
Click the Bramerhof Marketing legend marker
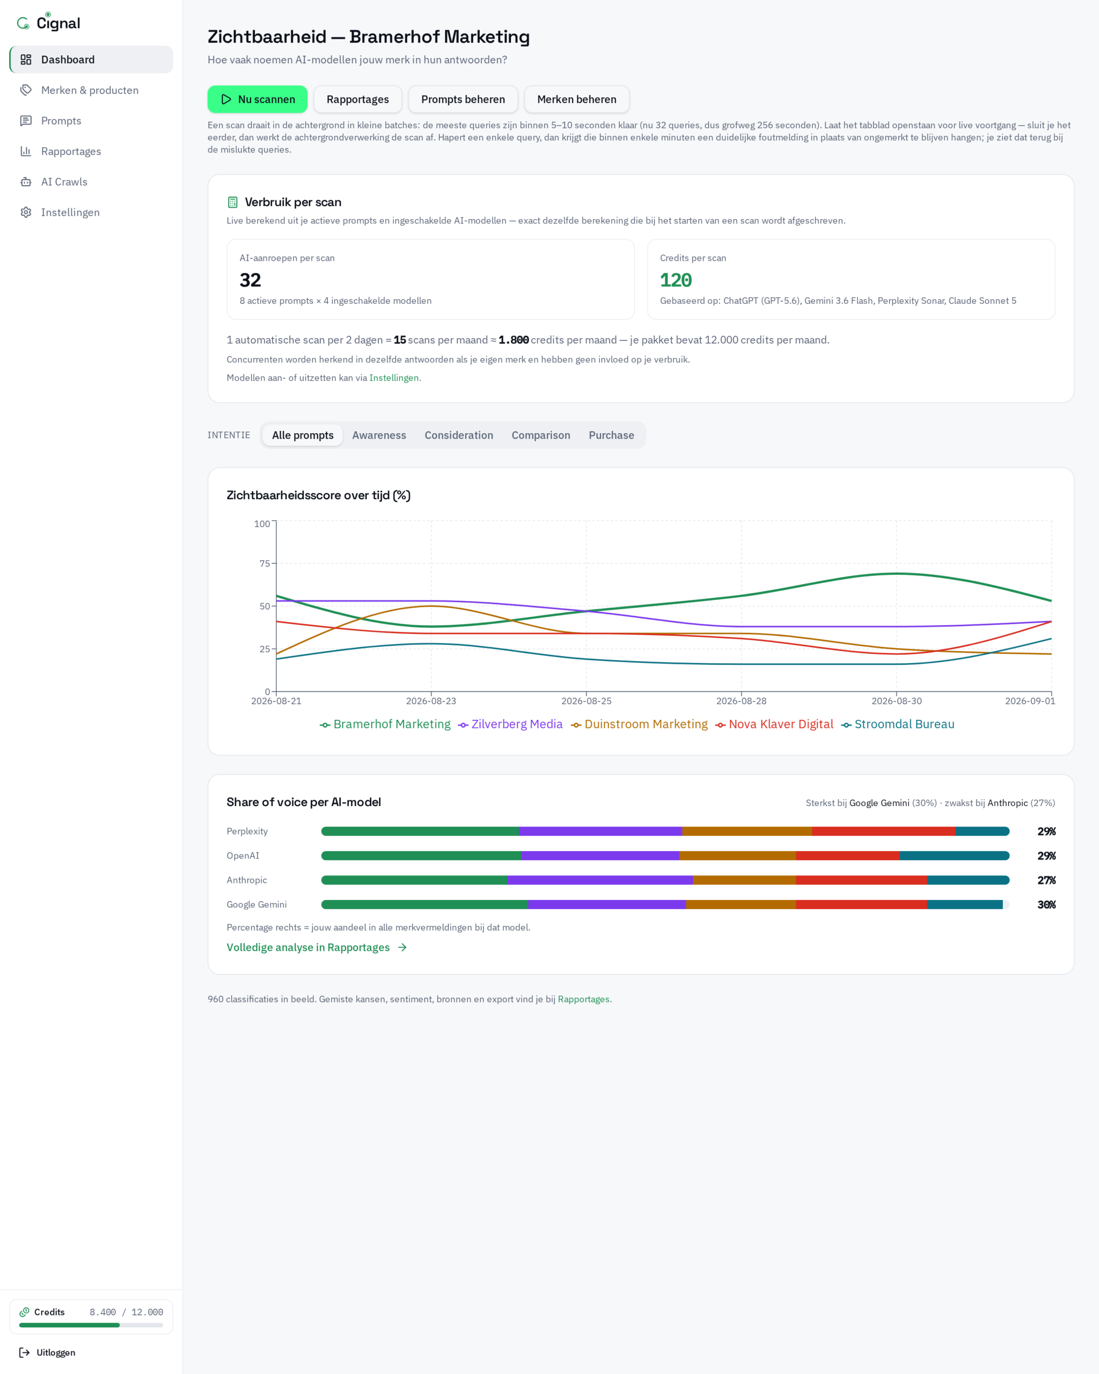(325, 725)
